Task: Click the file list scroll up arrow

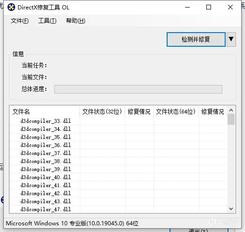Action: [231, 110]
